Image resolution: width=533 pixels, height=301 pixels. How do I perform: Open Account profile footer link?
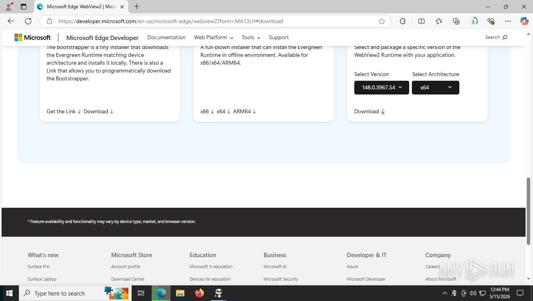[x=125, y=267]
